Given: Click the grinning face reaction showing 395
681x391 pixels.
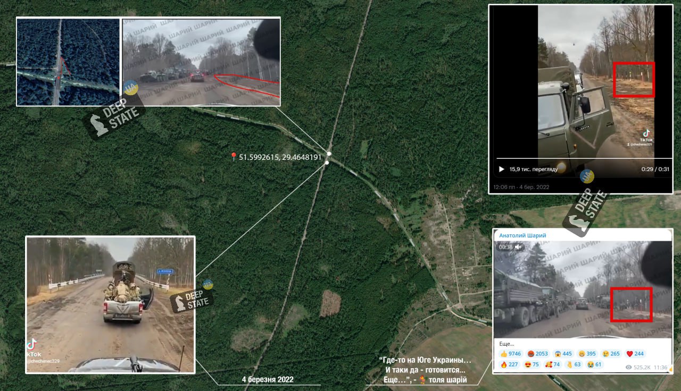Looking at the screenshot, I should pyautogui.click(x=587, y=354).
